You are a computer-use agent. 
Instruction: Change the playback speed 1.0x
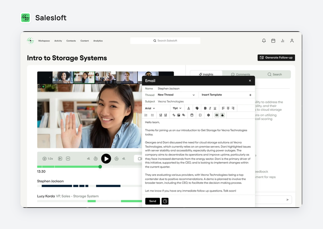click(x=48, y=158)
